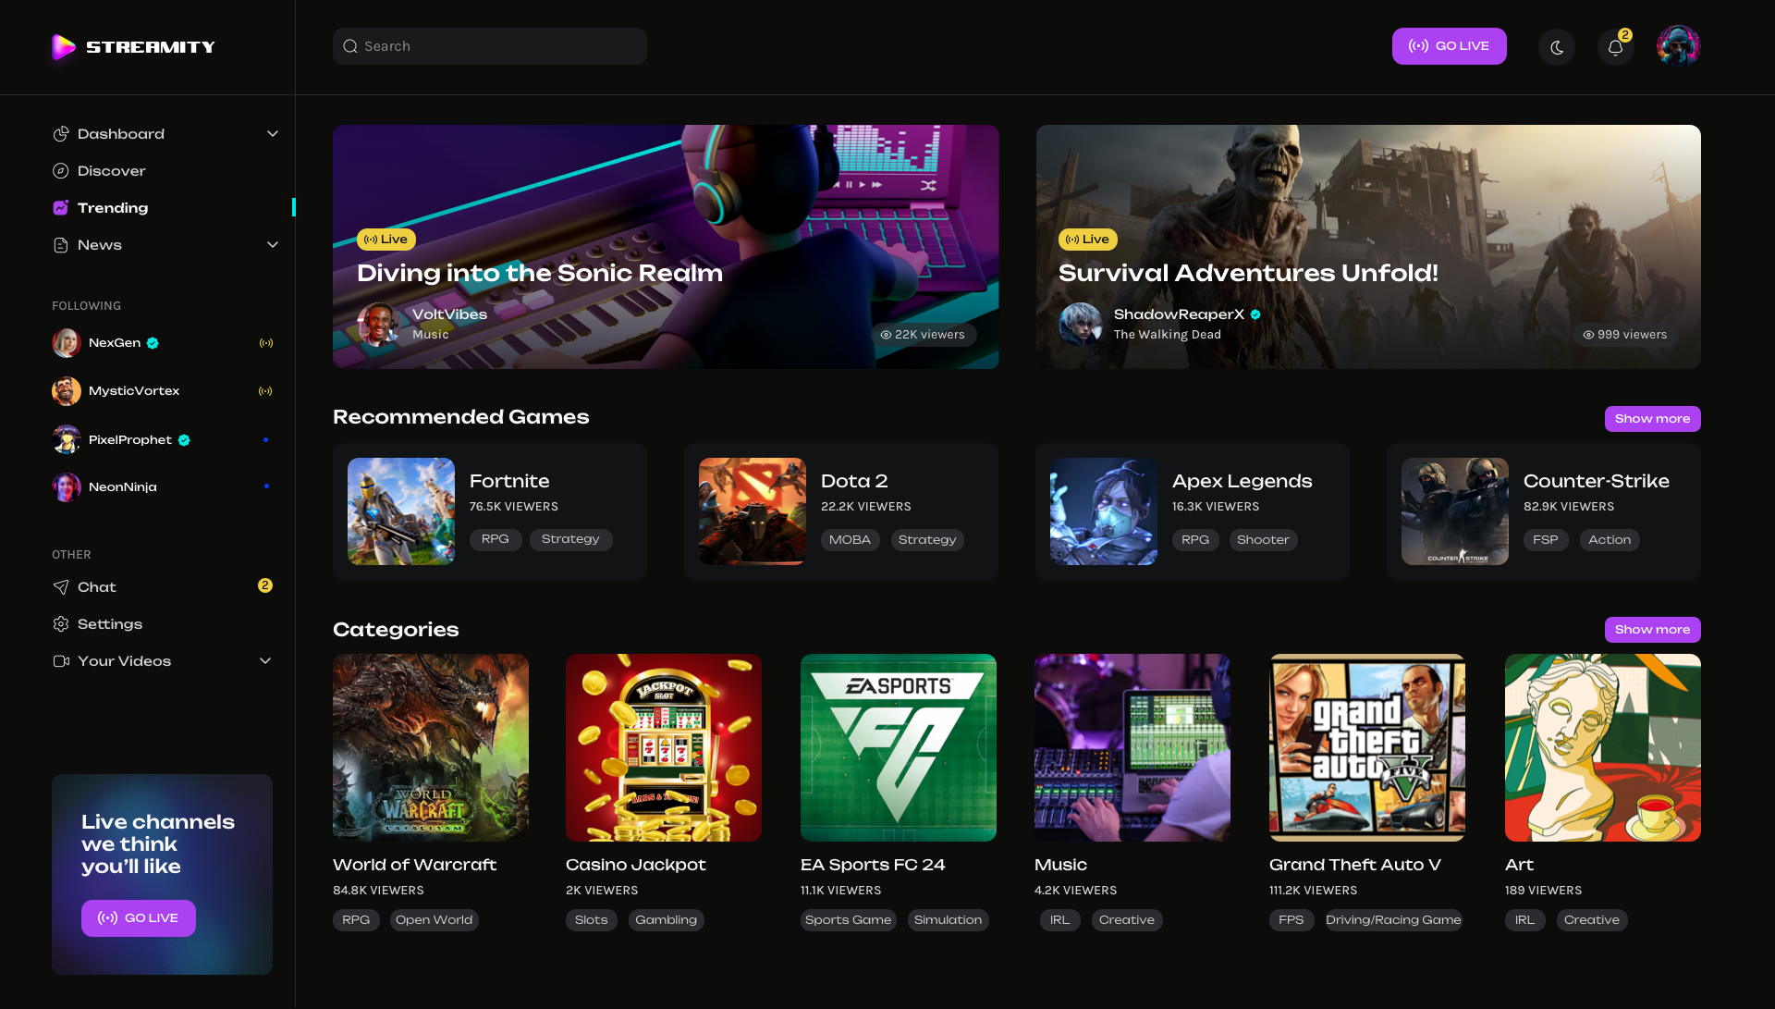The image size is (1775, 1009).
Task: Click the notification bell
Action: pos(1615,45)
